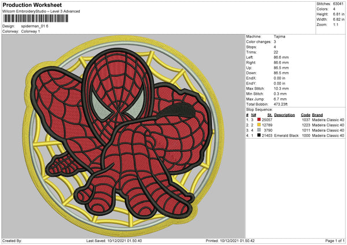Click the barcode under the worksheet title

click(x=35, y=20)
